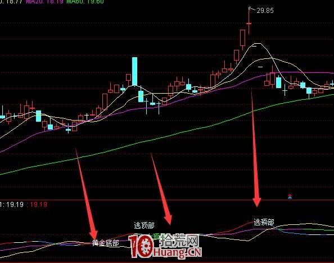
Task: Click the MA20 moving average legend
Action: (44, 2)
